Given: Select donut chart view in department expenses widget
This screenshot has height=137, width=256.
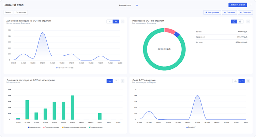Looking at the screenshot, I should coord(234,21).
